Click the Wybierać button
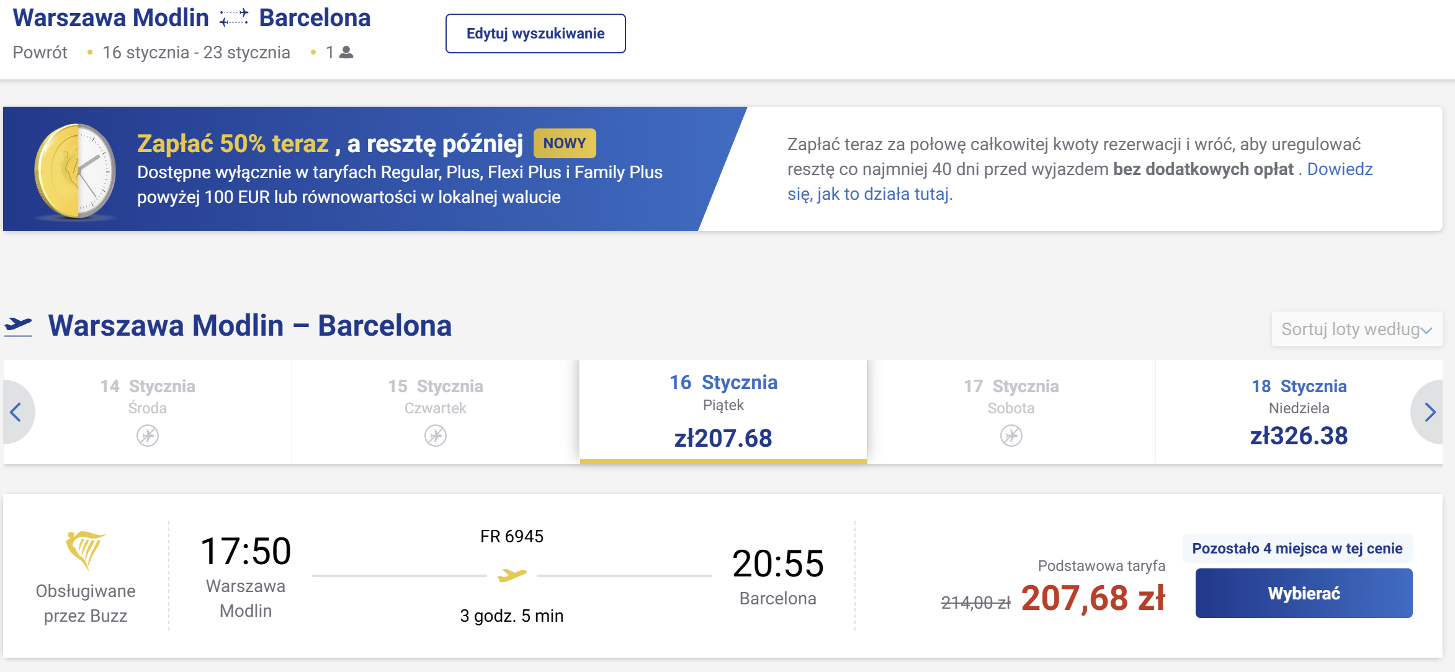Viewport: 1455px width, 672px height. tap(1304, 593)
